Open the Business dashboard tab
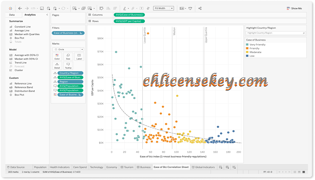 click(144, 167)
